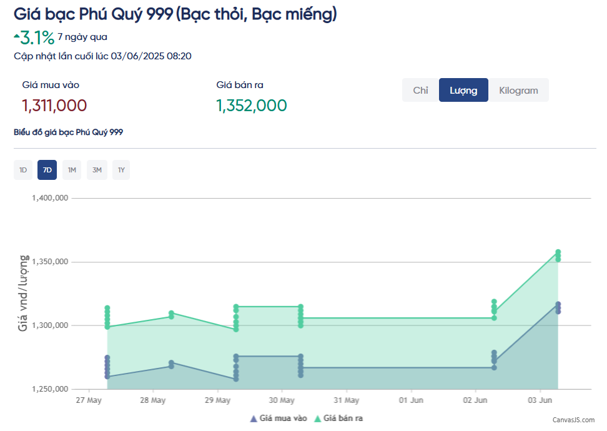The image size is (607, 431).
Task: Click the 03 Jun blue data point
Action: [558, 306]
